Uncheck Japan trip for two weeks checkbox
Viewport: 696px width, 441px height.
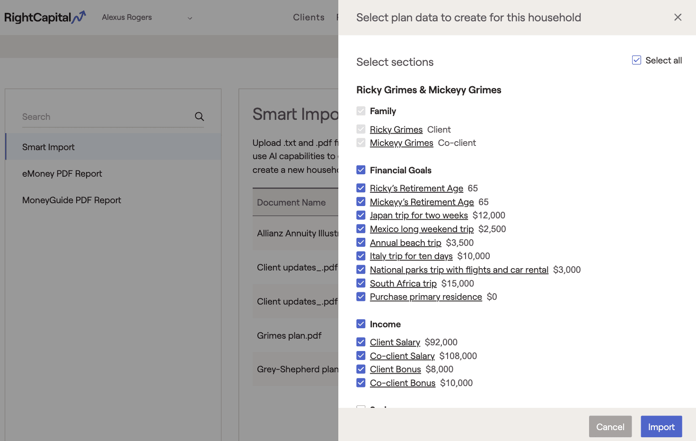pos(361,215)
